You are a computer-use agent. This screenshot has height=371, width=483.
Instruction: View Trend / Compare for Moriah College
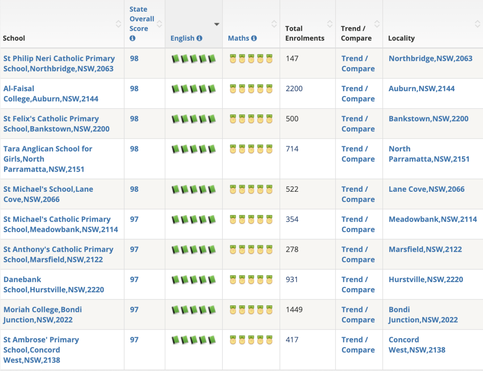[358, 315]
